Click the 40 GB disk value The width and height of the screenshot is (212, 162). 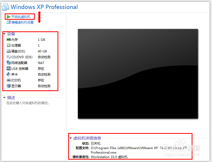[x=42, y=51]
